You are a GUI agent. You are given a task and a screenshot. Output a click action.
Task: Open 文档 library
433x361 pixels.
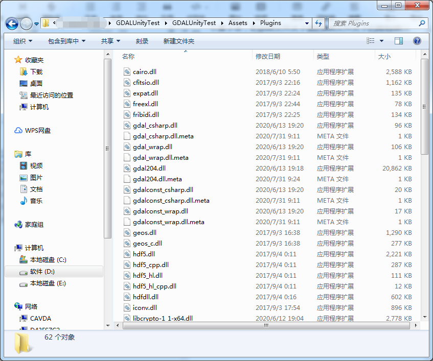(31, 189)
